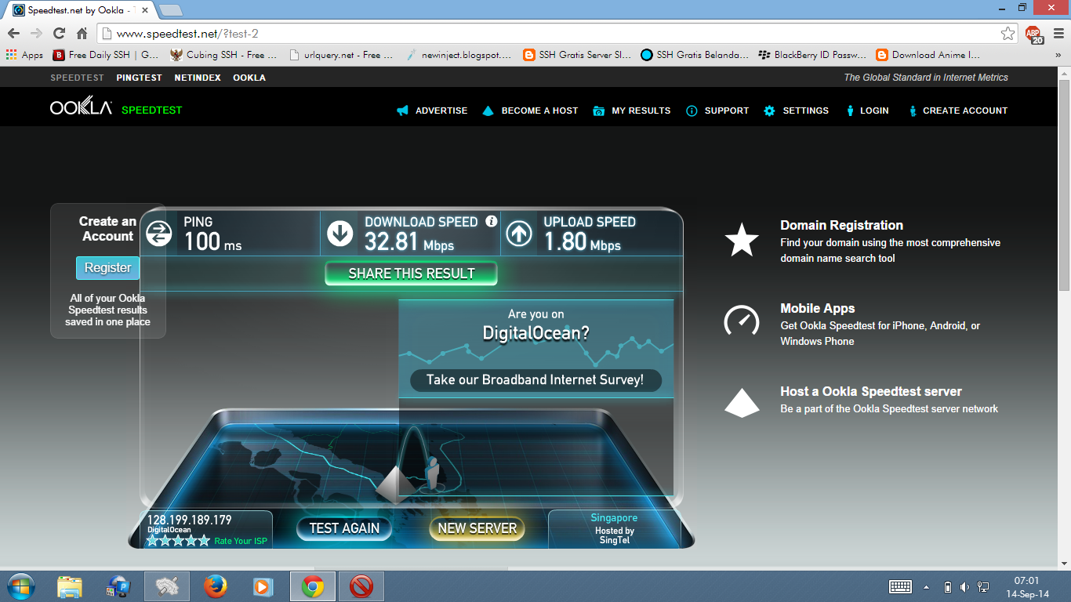The height and width of the screenshot is (602, 1071).
Task: Open the OOKLA top menu item
Action: [249, 78]
